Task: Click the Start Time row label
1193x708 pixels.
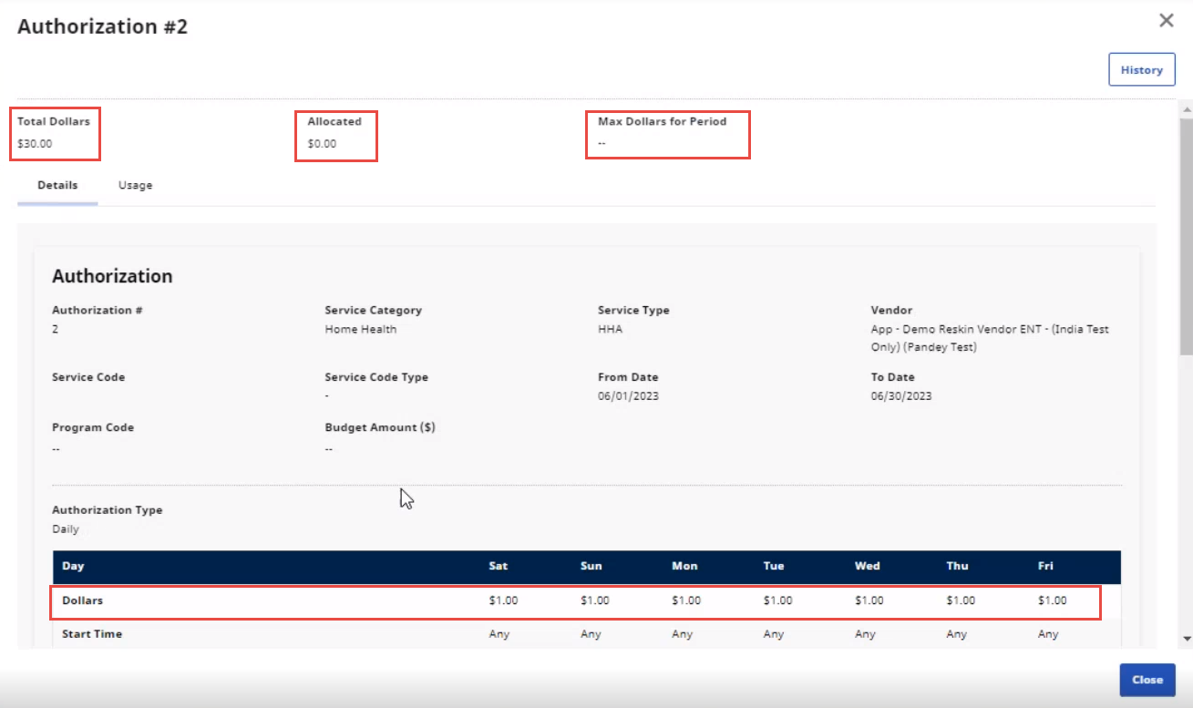Action: coord(91,634)
